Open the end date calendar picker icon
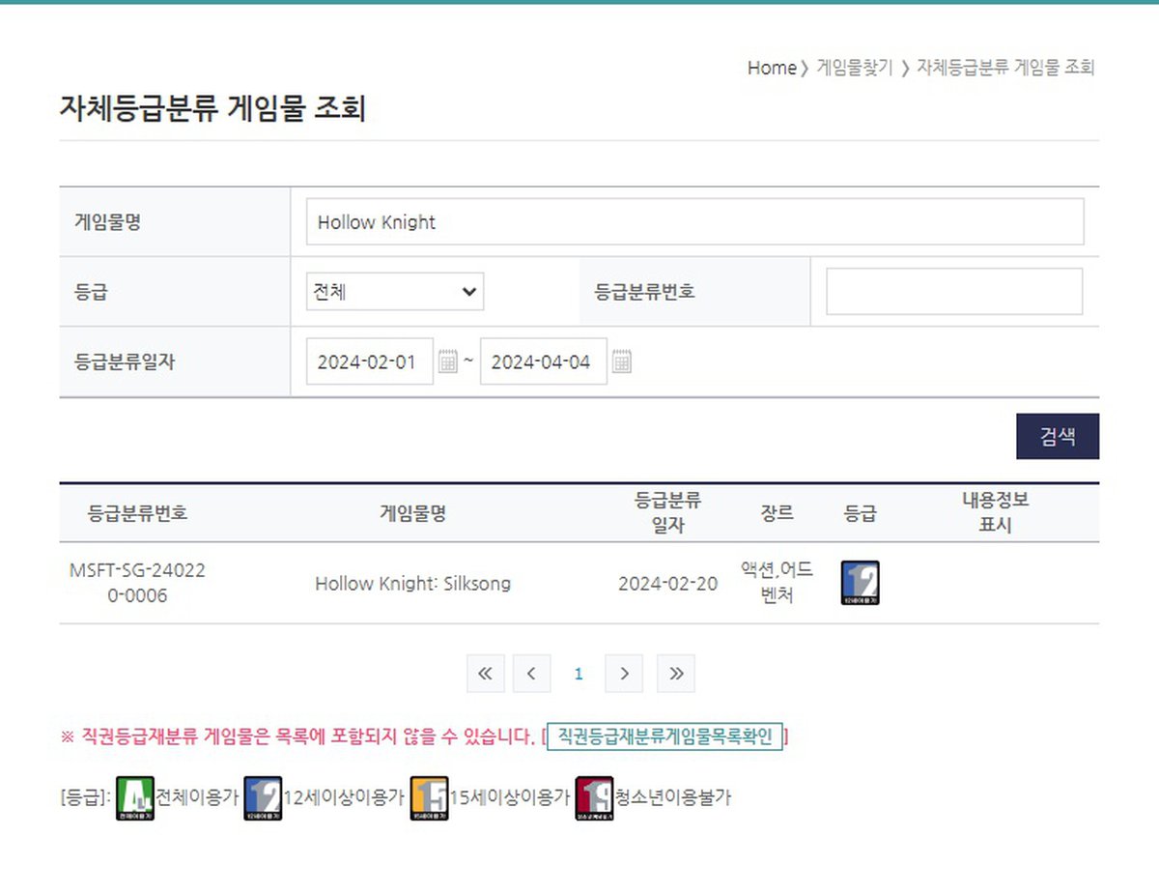 (622, 362)
